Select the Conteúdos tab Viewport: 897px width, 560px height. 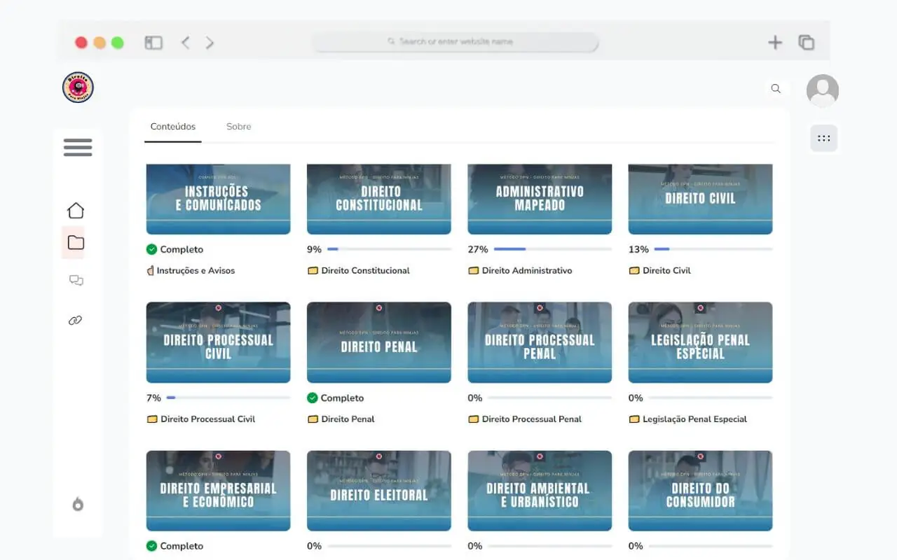coord(173,127)
